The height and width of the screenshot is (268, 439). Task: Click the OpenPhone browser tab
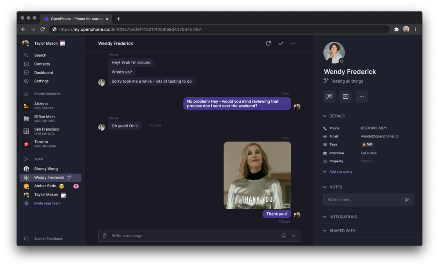(x=76, y=19)
